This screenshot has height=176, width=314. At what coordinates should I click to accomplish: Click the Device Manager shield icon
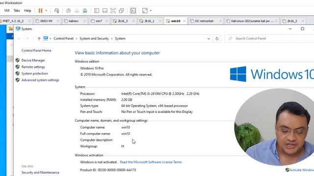18,60
